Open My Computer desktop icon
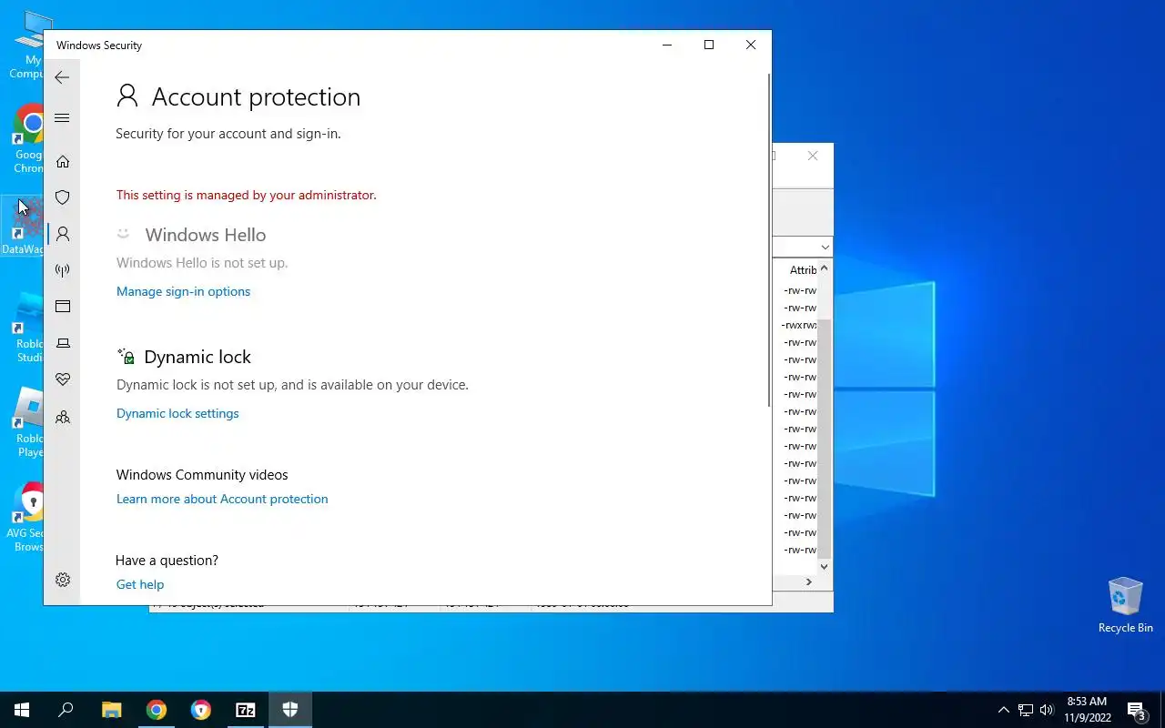The image size is (1165, 728). 27,45
